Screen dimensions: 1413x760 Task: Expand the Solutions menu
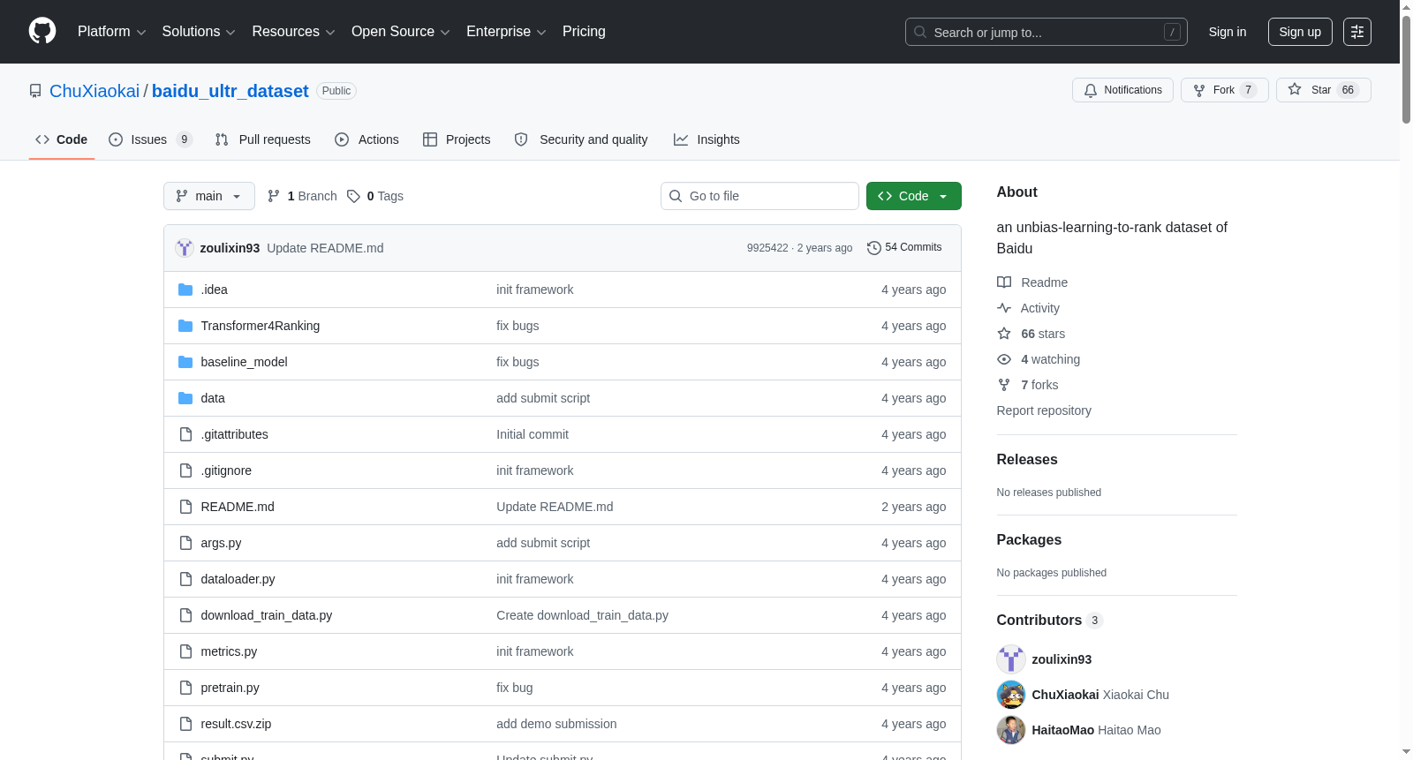(x=199, y=32)
